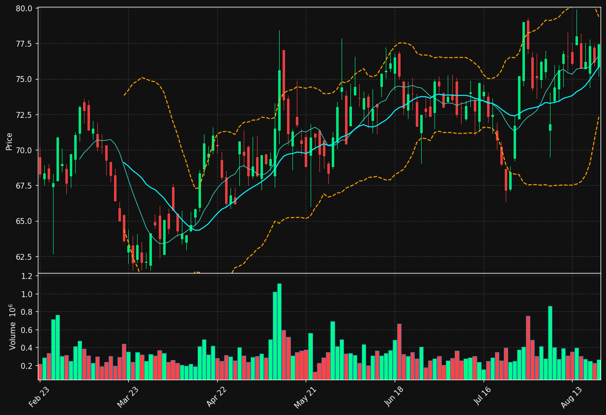Click the 70.0 price tick label
The width and height of the screenshot is (606, 415).
pyautogui.click(x=24, y=150)
